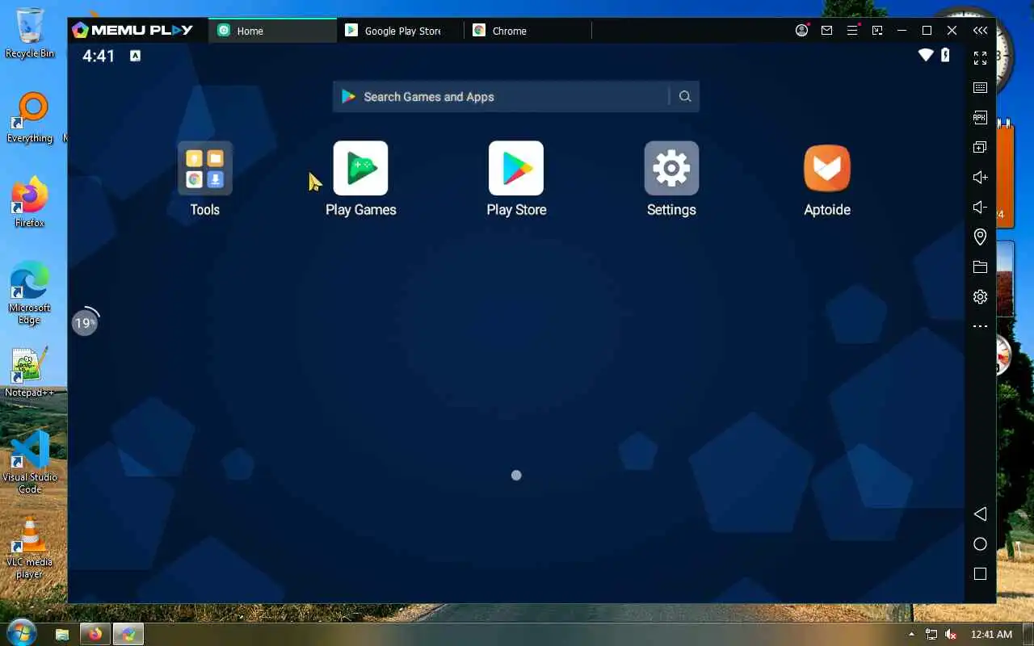
Task: Toggle fullscreen in MEmu sidebar
Action: click(x=980, y=58)
